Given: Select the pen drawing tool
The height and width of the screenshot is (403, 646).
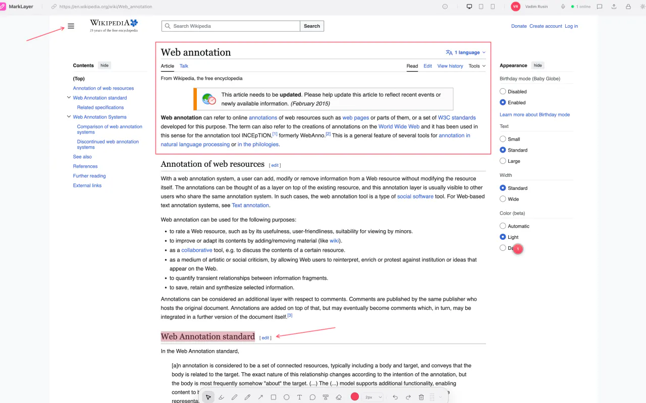Looking at the screenshot, I should [x=234, y=397].
